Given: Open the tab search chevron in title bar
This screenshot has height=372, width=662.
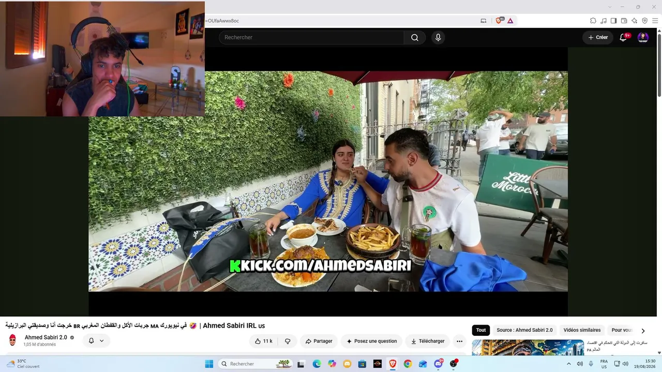Looking at the screenshot, I should tap(610, 7).
